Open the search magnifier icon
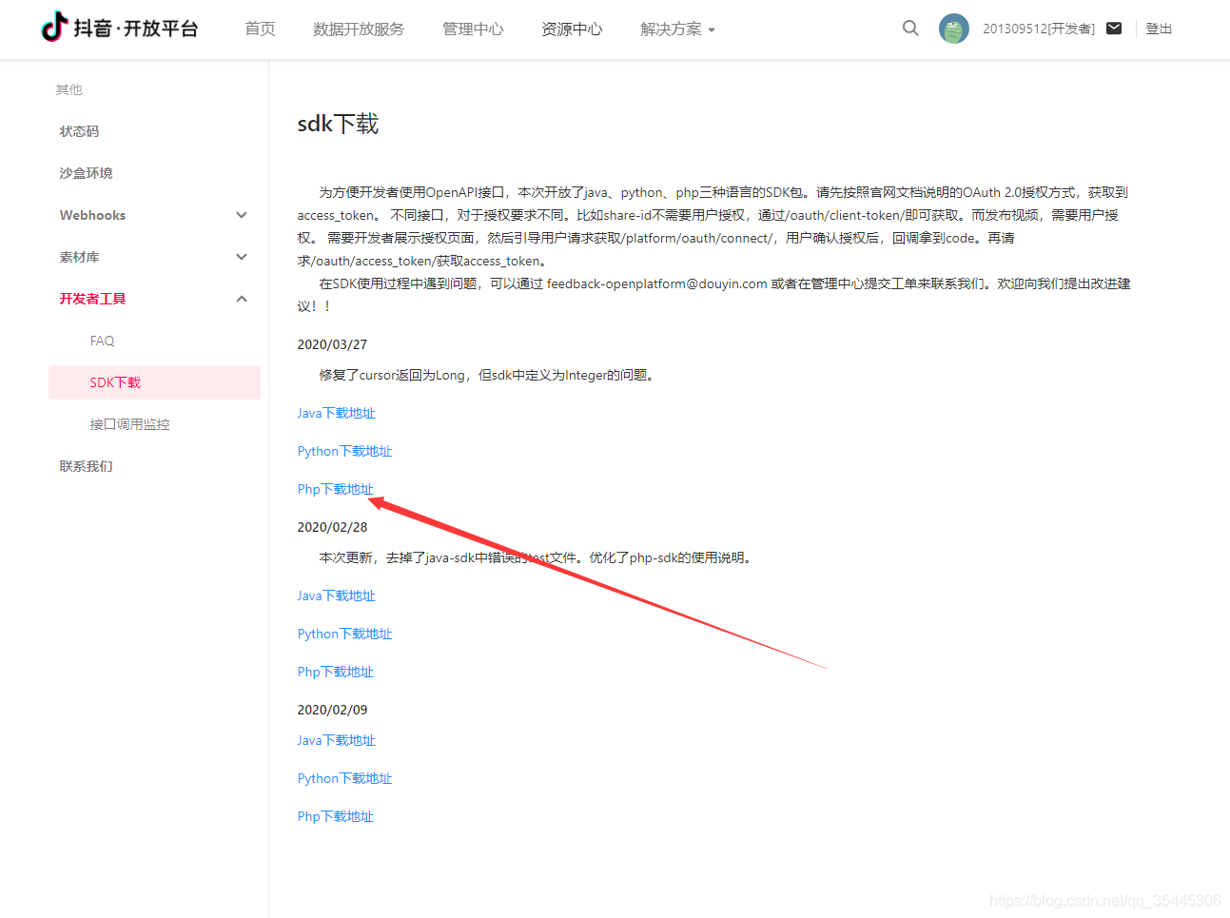Viewport: 1230px width, 918px height. [x=909, y=29]
